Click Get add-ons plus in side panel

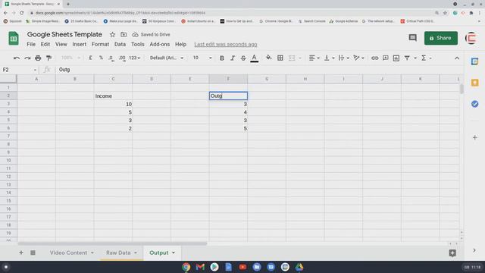click(475, 137)
